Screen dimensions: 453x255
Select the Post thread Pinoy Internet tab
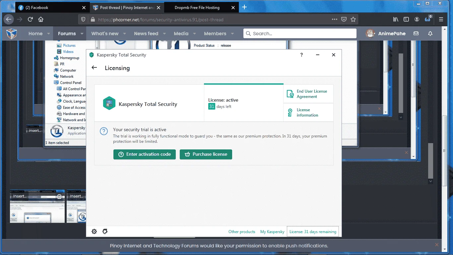(x=127, y=7)
